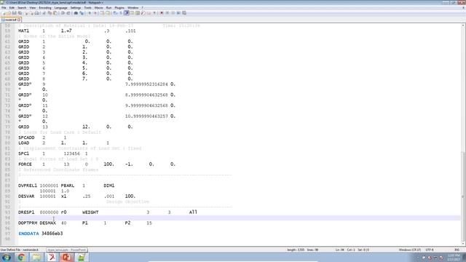Toggle file monitoring (tail -f) icon

[154, 13]
